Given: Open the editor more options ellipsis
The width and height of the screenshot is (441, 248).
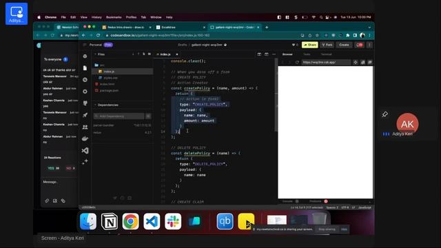Looking at the screenshot, I should click(274, 54).
